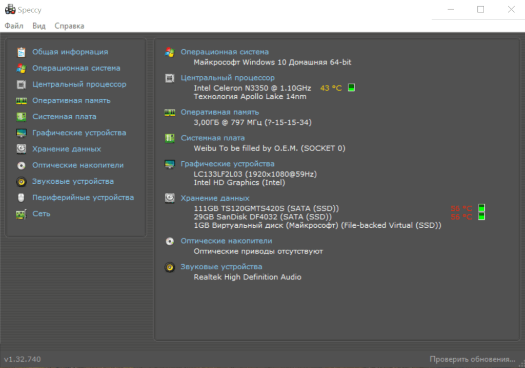This screenshot has height=368, width=525.
Task: Click the Хранение данных sidebar disk icon
Action: click(22, 149)
